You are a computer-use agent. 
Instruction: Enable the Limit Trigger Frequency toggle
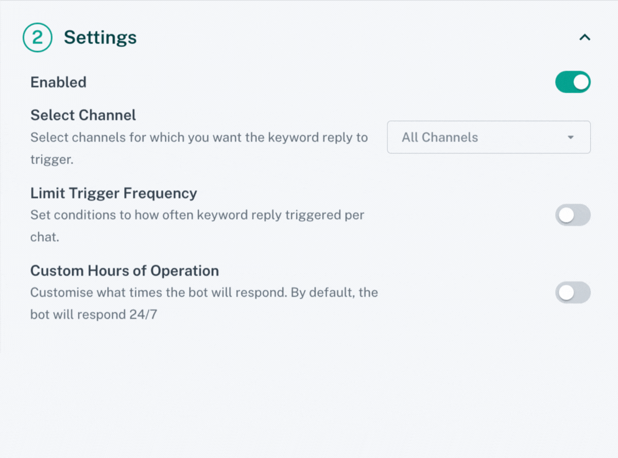click(572, 215)
